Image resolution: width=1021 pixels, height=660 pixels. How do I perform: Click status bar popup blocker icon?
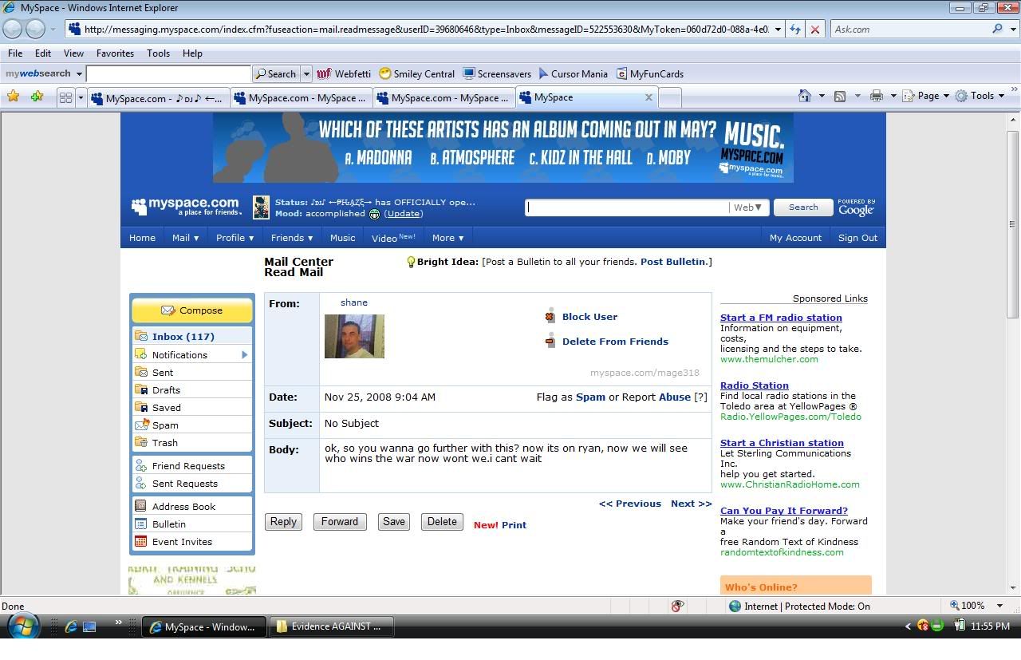tap(677, 606)
